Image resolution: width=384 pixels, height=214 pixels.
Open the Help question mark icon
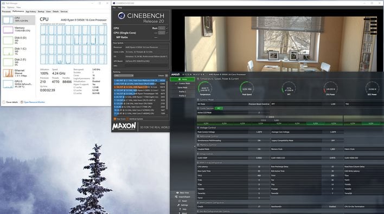pyautogui.click(x=180, y=209)
